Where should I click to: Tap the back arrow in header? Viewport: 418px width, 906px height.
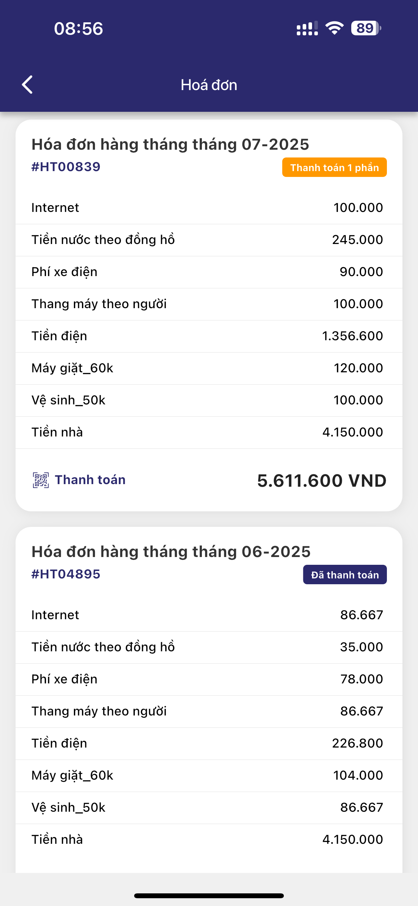(28, 85)
